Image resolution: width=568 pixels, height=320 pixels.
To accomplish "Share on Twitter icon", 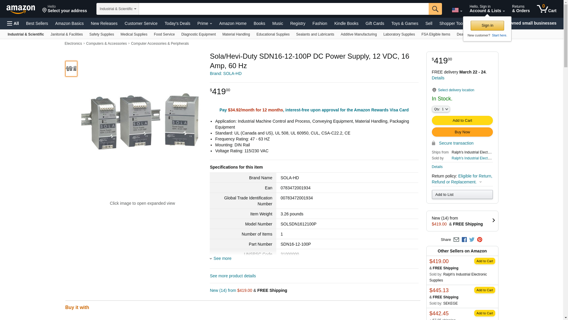I will tap(472, 240).
